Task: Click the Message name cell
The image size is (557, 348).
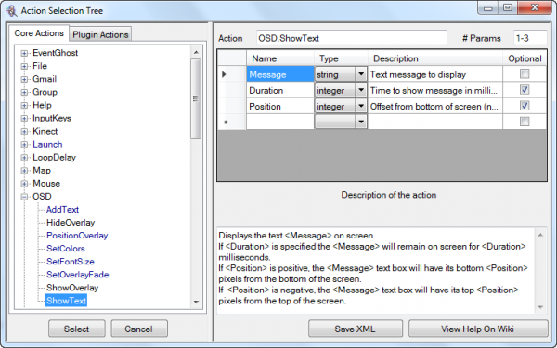Action: point(280,74)
